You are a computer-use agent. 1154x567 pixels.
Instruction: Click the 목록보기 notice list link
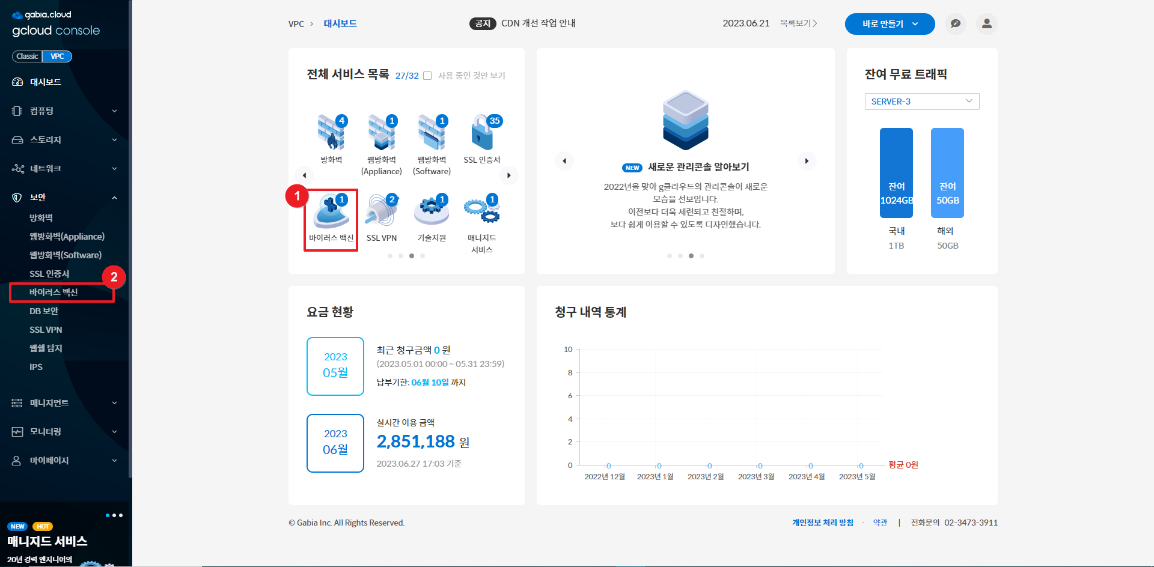798,23
